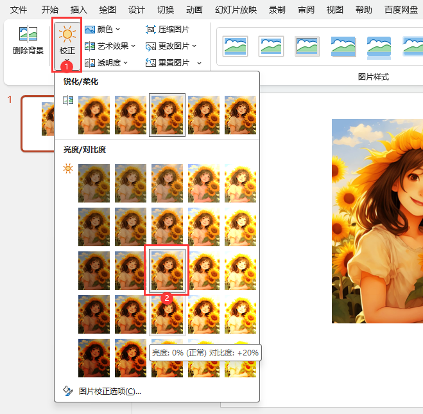Click the 重置图片 reset picture button
423x414 pixels.
(x=168, y=63)
